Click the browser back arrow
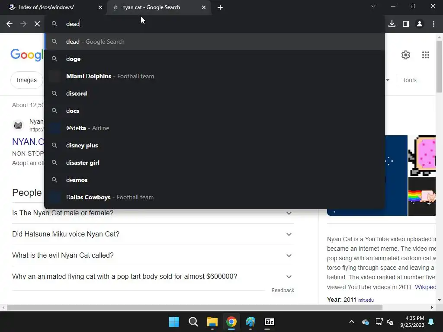The image size is (443, 332). point(10,24)
